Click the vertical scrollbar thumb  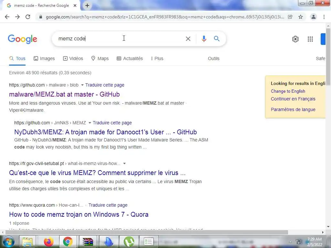(x=328, y=57)
